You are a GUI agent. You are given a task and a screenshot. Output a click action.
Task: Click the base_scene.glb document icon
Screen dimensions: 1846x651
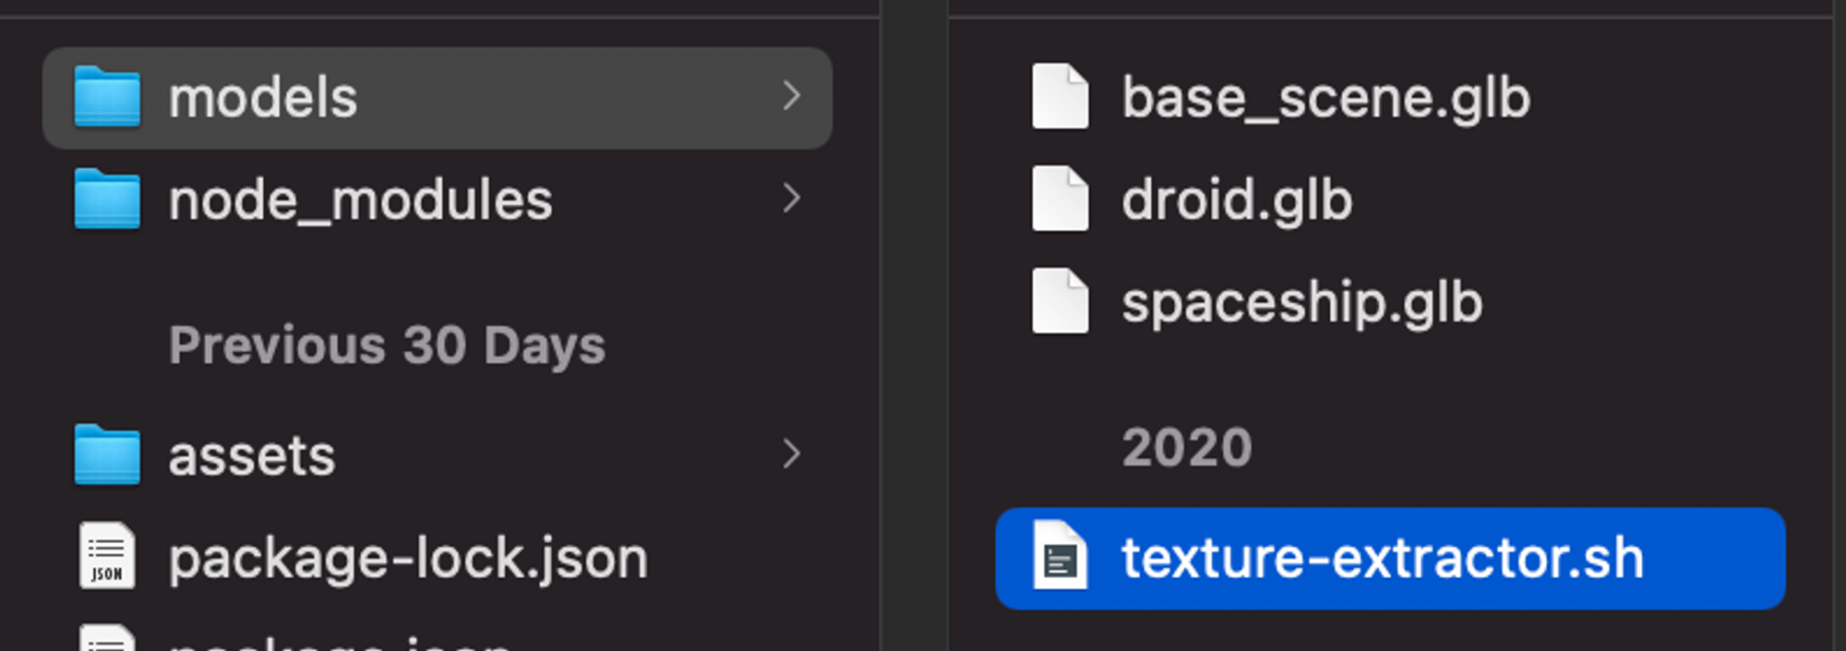pos(1060,96)
